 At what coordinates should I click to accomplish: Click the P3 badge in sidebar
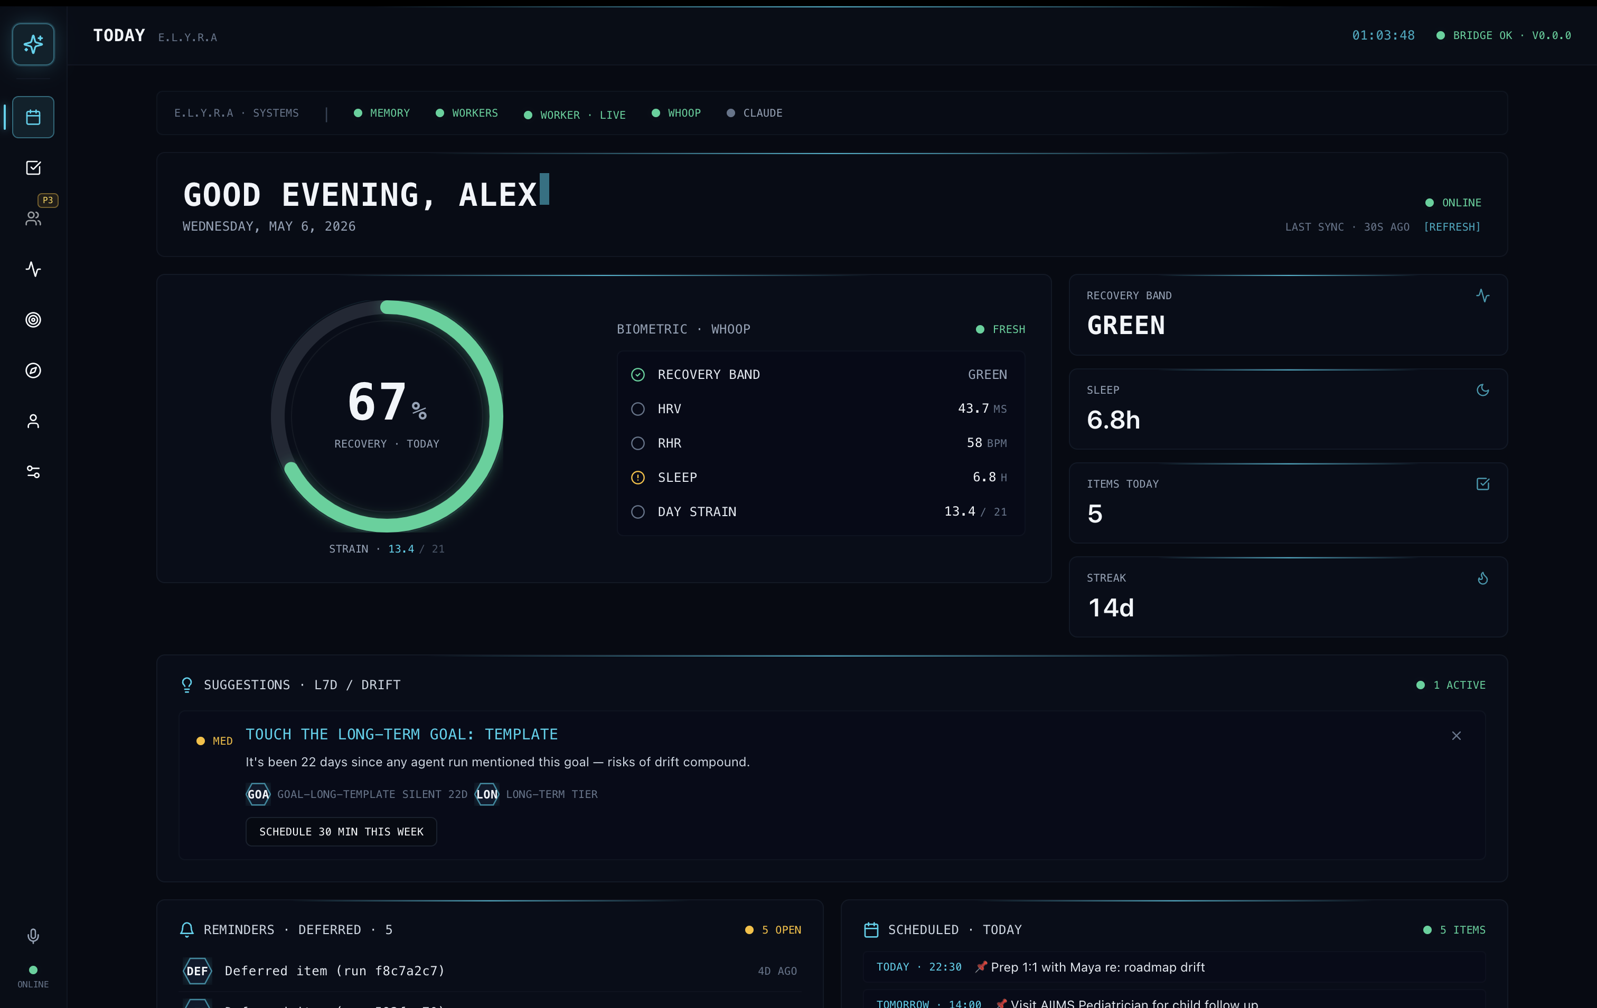pyautogui.click(x=48, y=200)
